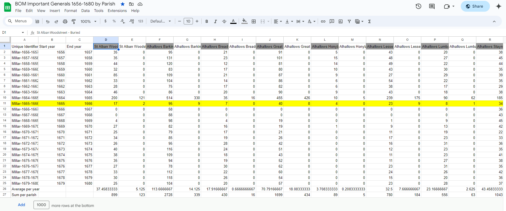Open the Insert menu
Image resolution: width=506 pixels, height=211 pixels.
click(x=55, y=11)
